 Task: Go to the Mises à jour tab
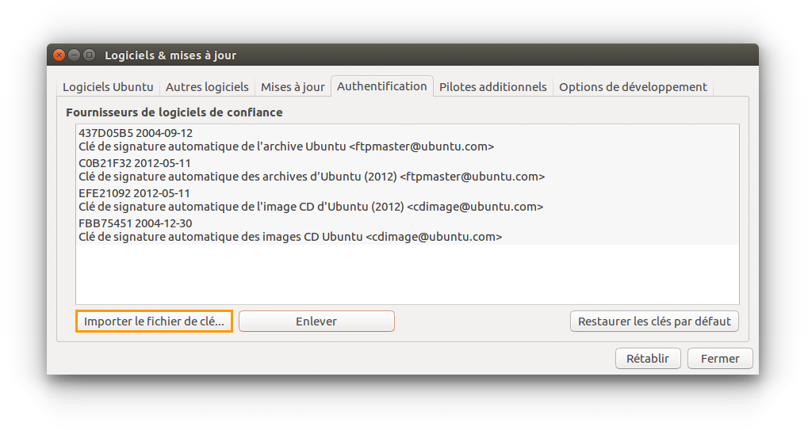pyautogui.click(x=293, y=87)
